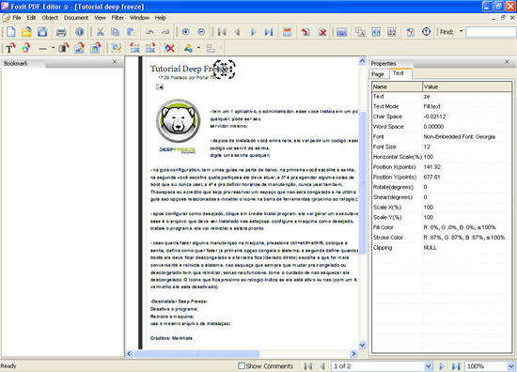Viewport: 517px width, 372px height.
Task: Cut selection with scissors icon
Action: tap(100, 32)
